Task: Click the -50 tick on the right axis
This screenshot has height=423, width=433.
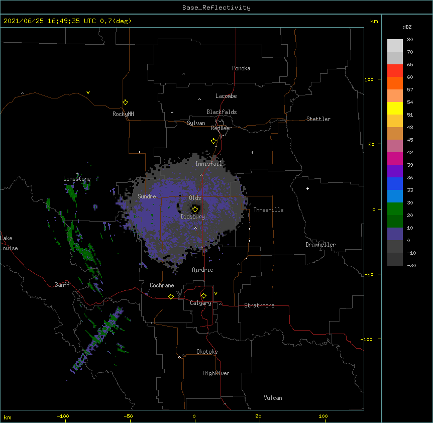Action: coord(368,274)
